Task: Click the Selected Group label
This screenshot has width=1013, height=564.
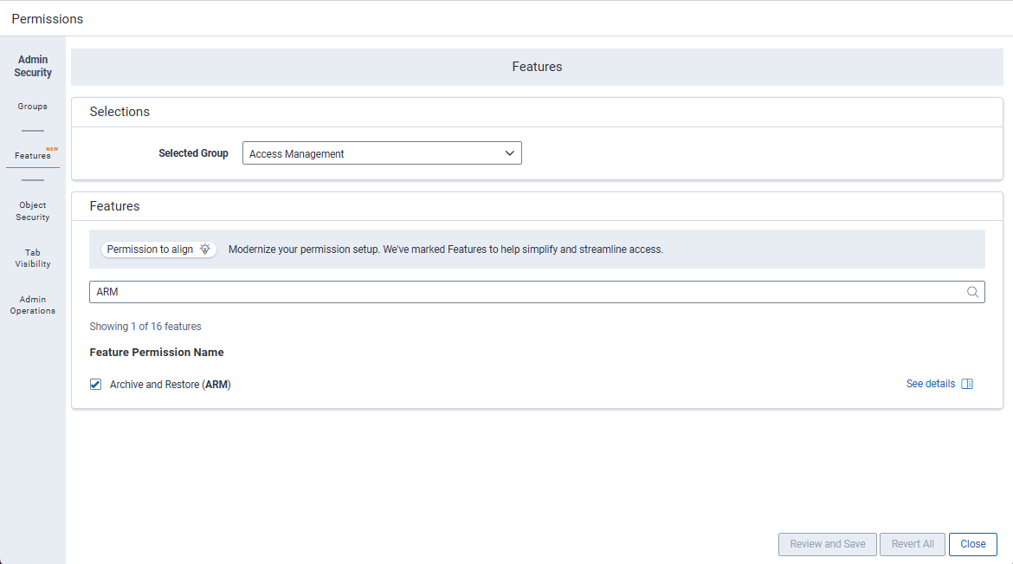Action: [193, 153]
